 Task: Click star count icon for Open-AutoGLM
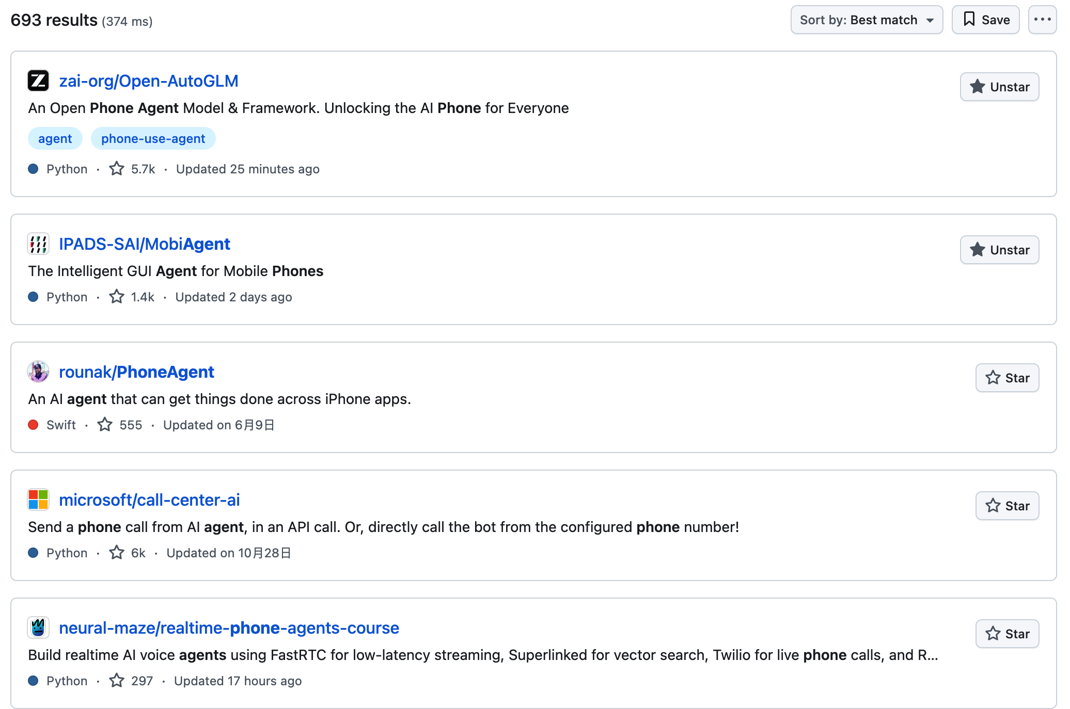pos(117,169)
